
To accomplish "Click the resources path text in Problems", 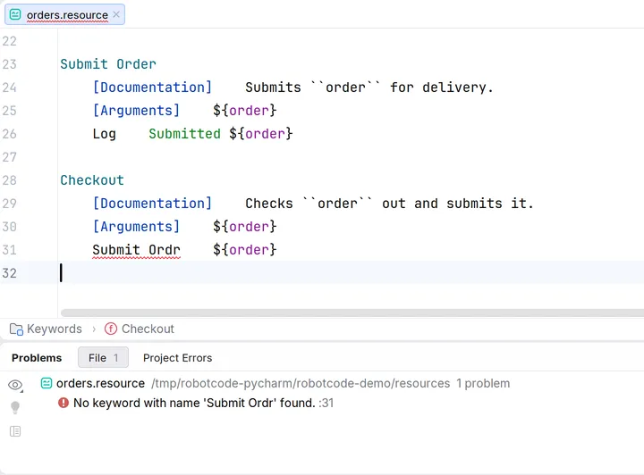I will [301, 383].
